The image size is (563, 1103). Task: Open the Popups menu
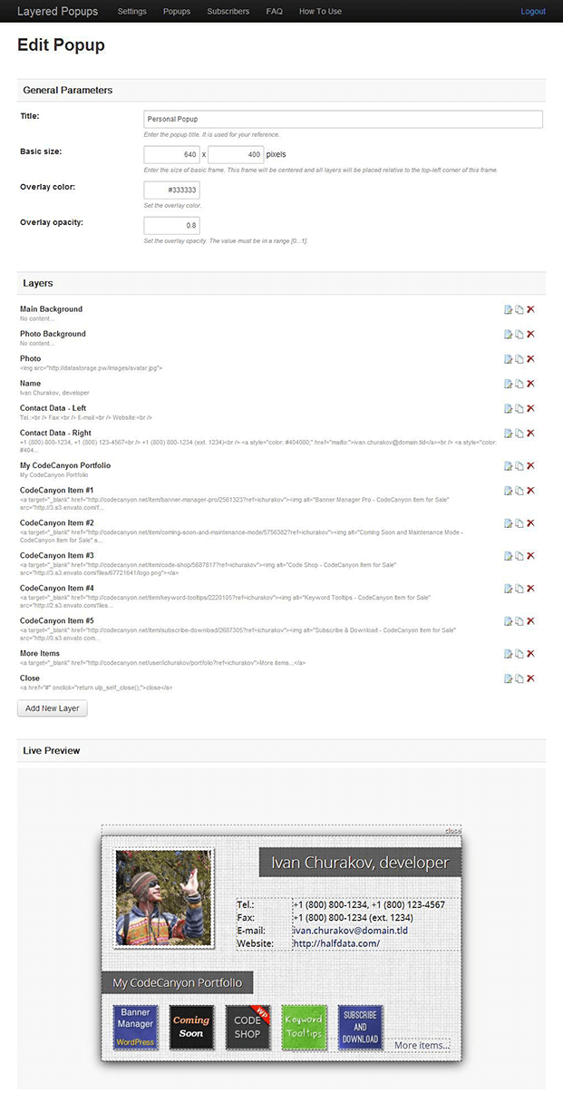tap(176, 11)
